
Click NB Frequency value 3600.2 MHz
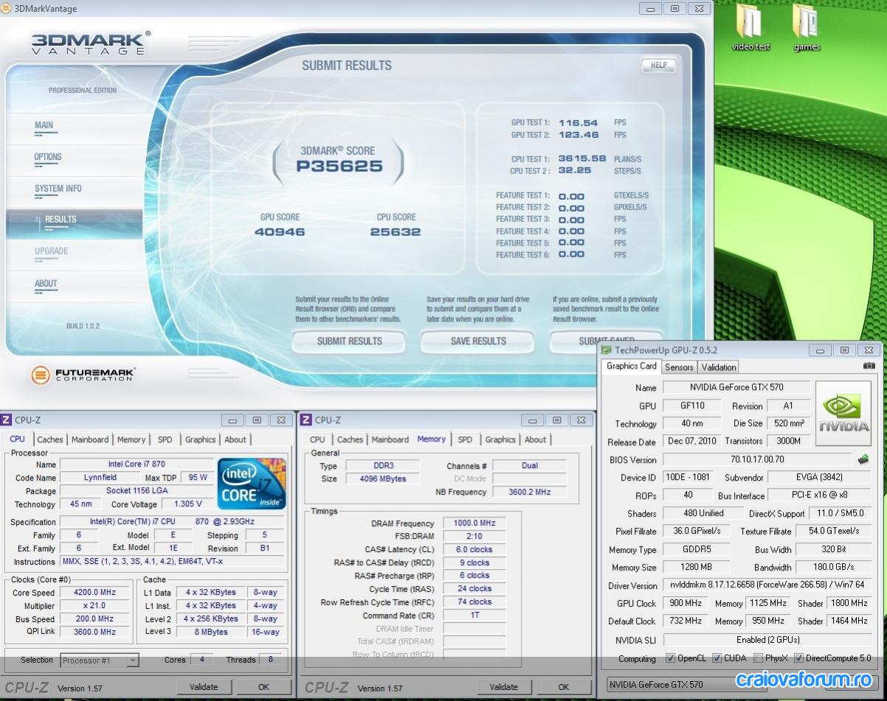click(x=529, y=492)
